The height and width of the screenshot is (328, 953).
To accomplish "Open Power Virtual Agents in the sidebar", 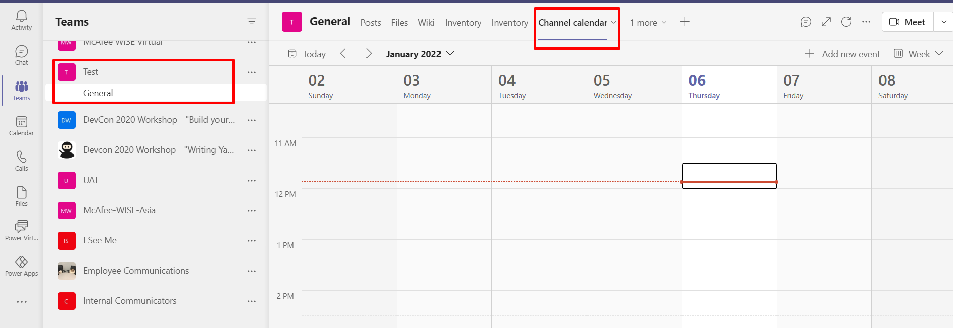I will 21,230.
